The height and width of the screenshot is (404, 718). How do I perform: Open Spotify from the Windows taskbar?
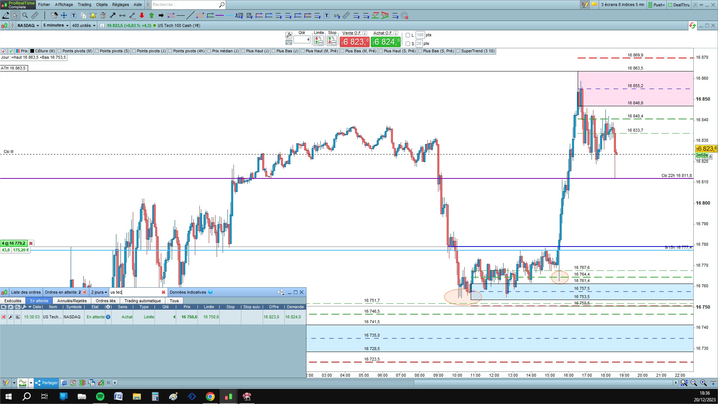point(100,397)
